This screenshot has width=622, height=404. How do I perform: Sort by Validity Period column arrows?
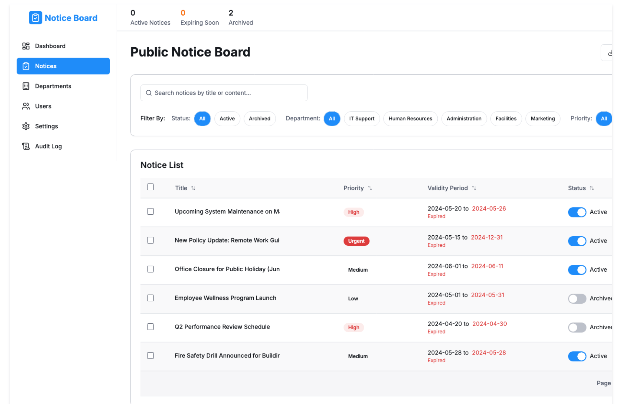coord(474,188)
